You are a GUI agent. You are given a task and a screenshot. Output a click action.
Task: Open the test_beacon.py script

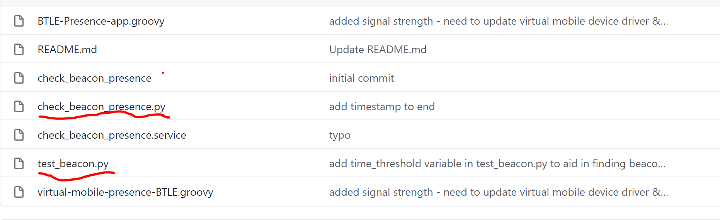73,163
